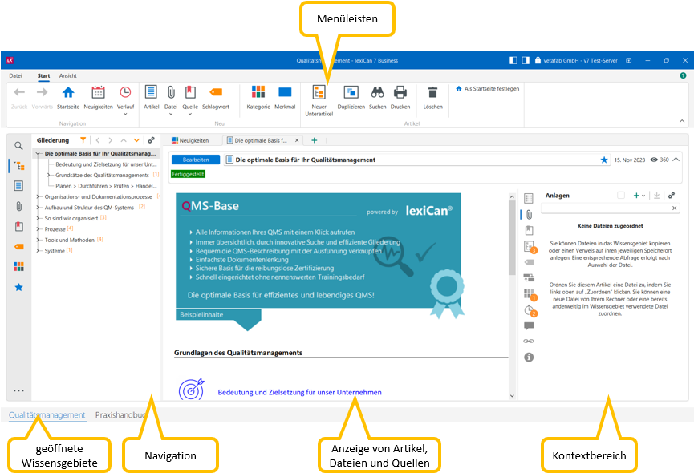
Task: Open link Bedeutung und Zielsetzung für unser Unternehmen
Action: pos(299,392)
